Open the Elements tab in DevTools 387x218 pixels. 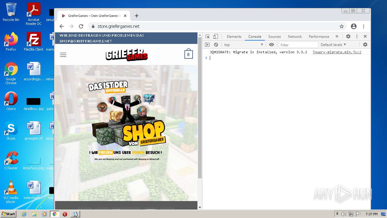[x=234, y=36]
